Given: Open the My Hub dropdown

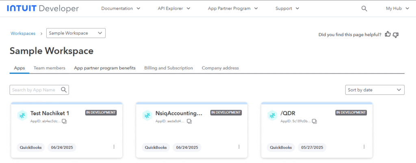Looking at the screenshot, I should [x=398, y=9].
